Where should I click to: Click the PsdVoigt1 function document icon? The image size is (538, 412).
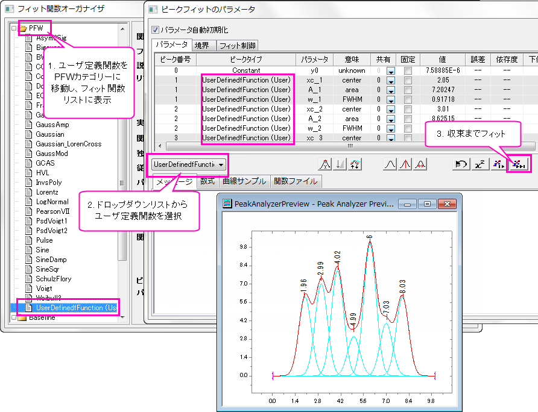click(29, 220)
